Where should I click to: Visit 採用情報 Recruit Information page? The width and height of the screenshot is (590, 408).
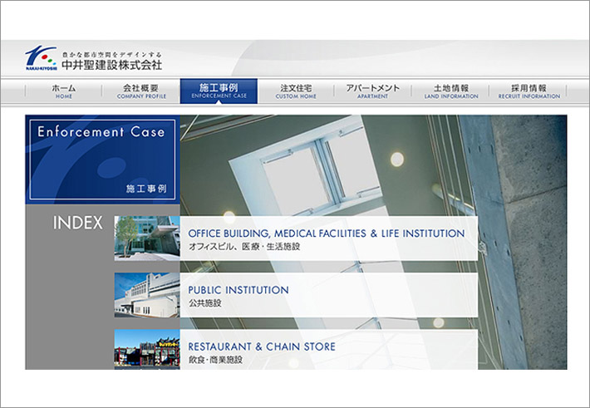click(x=529, y=91)
